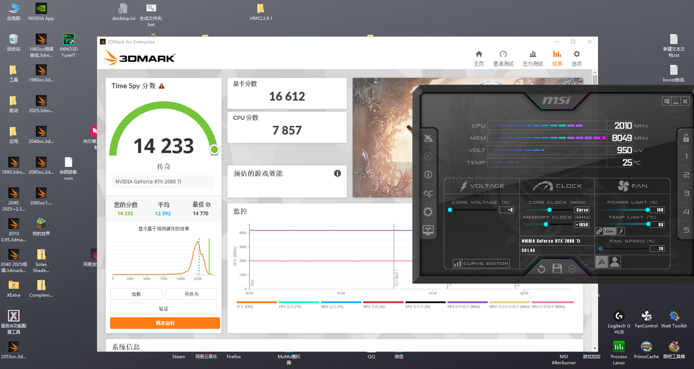Toggle the Afterburner profile lock icon

tap(686, 137)
